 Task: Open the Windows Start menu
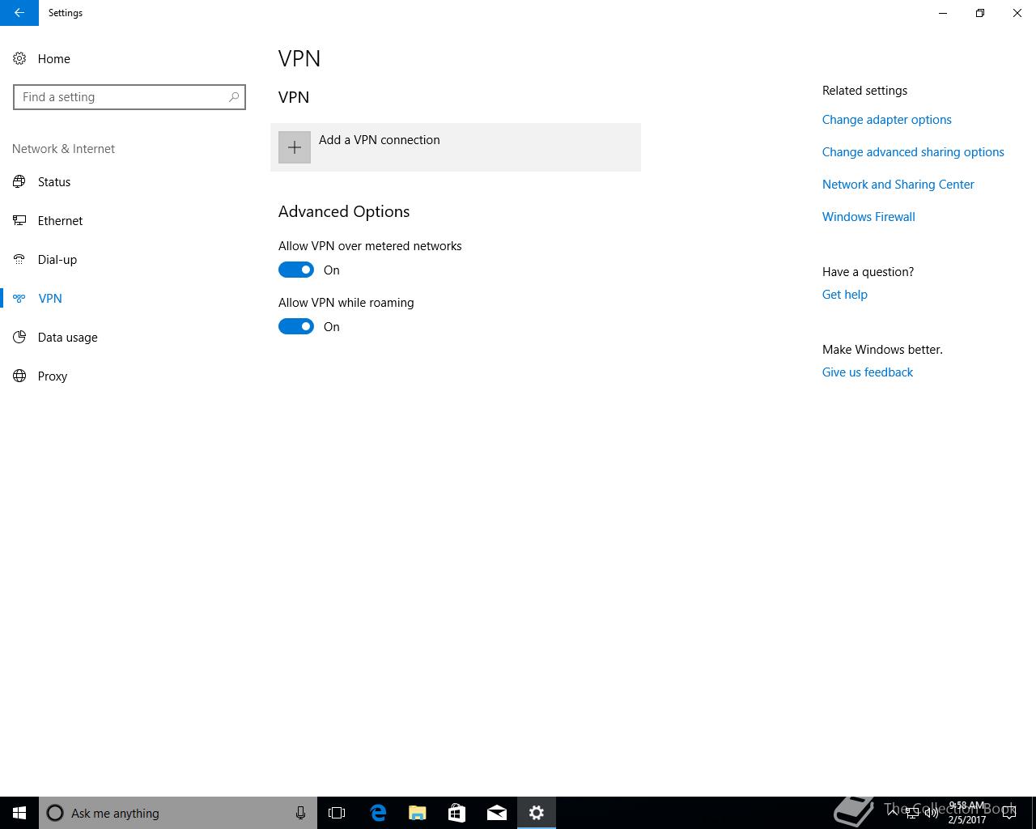19,813
